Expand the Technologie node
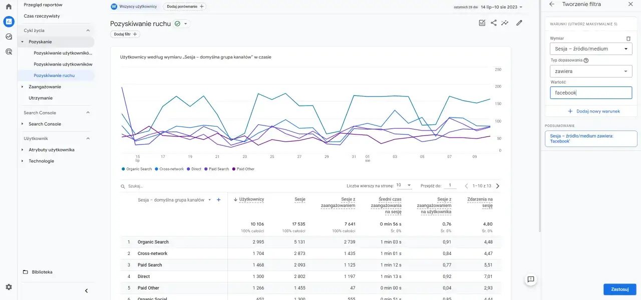 point(23,161)
